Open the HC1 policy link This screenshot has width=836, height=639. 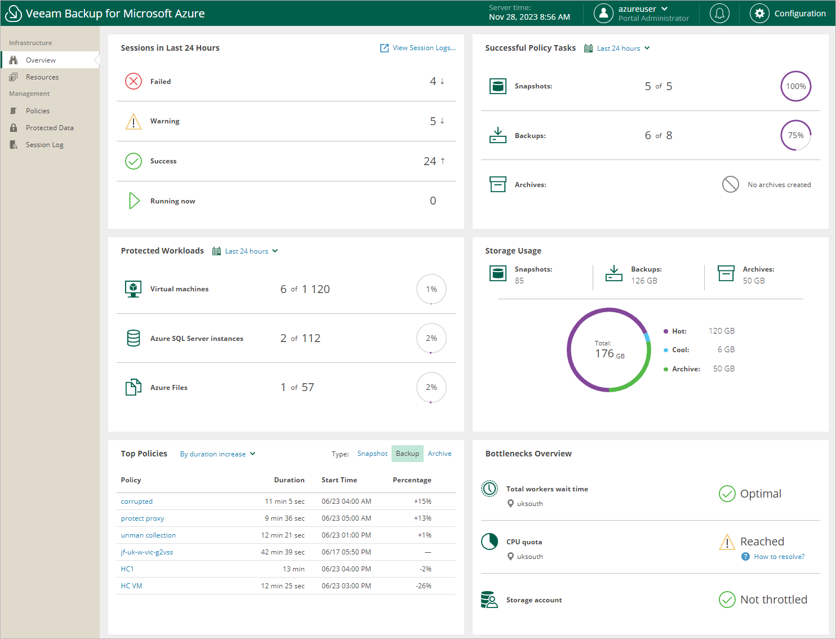[x=127, y=569]
